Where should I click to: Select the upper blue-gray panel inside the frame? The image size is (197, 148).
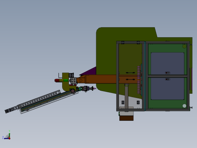(167, 63)
